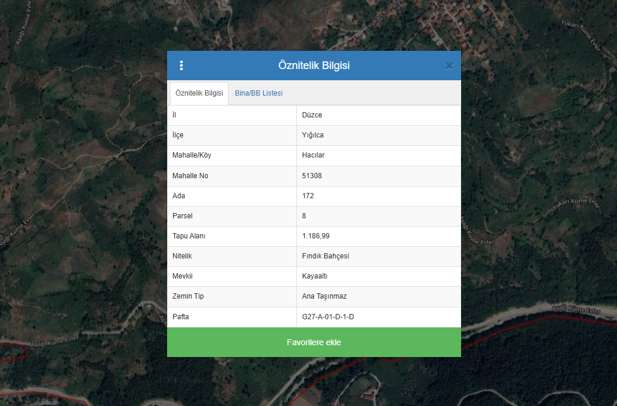Click the Öznitelik Bilgisi header title
Screen dimensions: 617x406
(x=314, y=66)
